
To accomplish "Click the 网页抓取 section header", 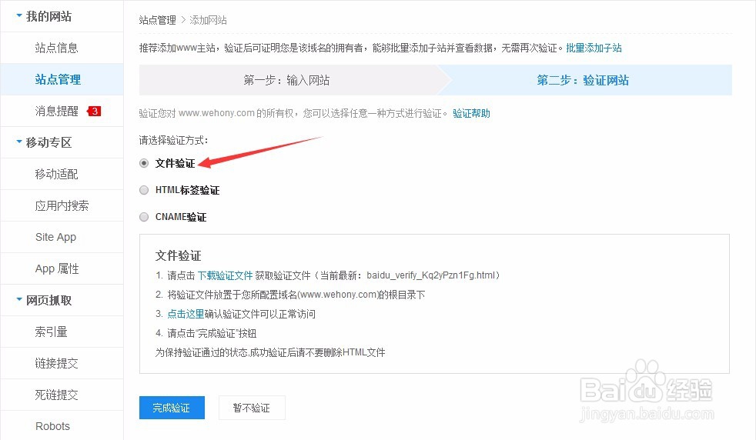I will click(x=49, y=300).
